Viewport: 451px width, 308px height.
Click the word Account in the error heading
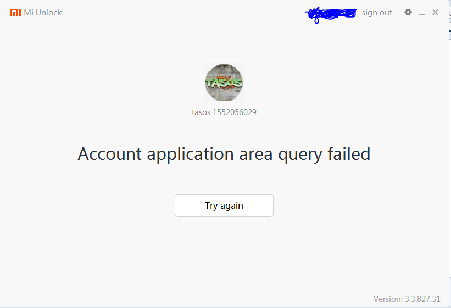(109, 154)
